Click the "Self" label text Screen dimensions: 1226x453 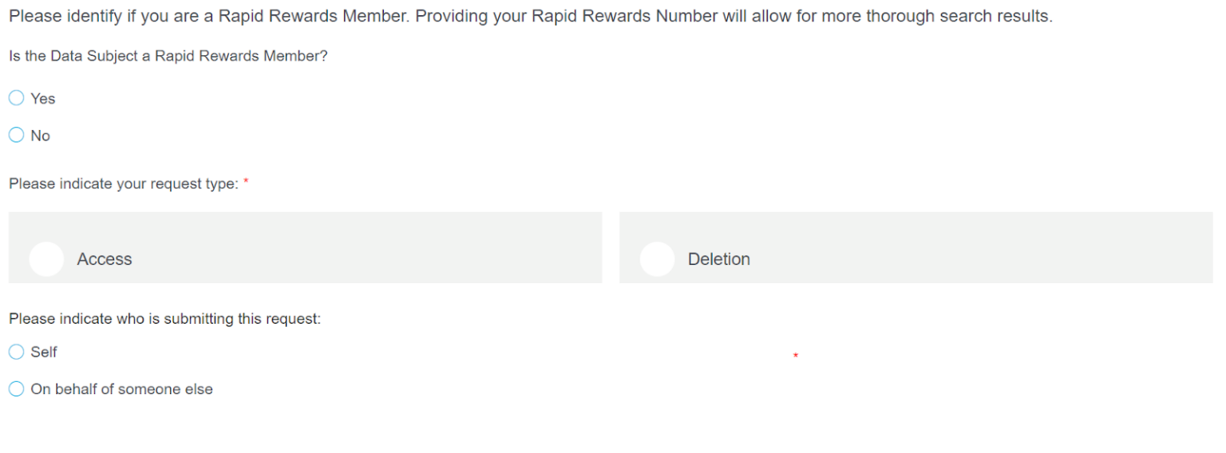click(x=44, y=352)
